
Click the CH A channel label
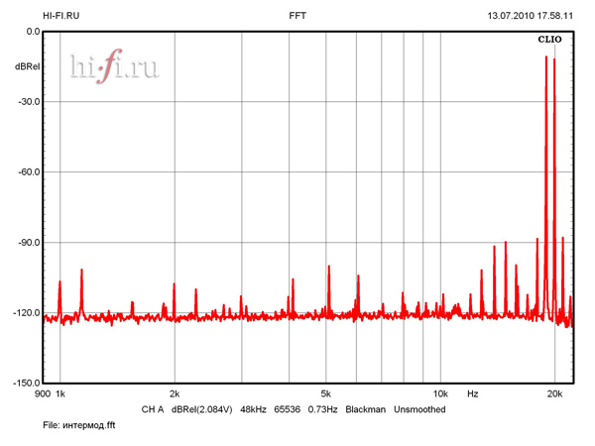(x=152, y=409)
